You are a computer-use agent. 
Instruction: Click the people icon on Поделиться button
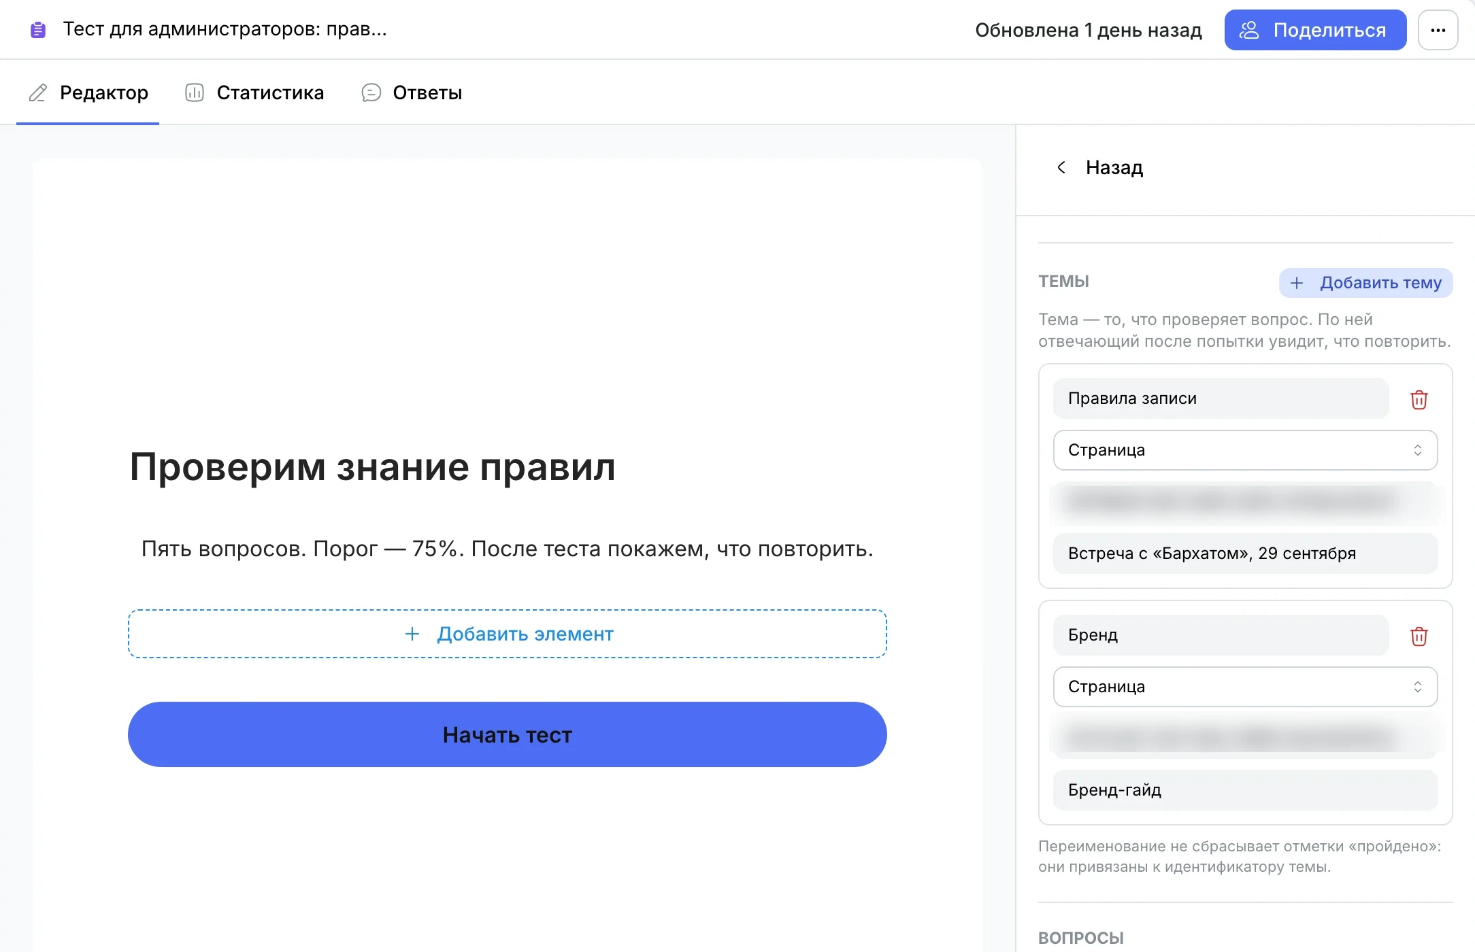pyautogui.click(x=1248, y=30)
